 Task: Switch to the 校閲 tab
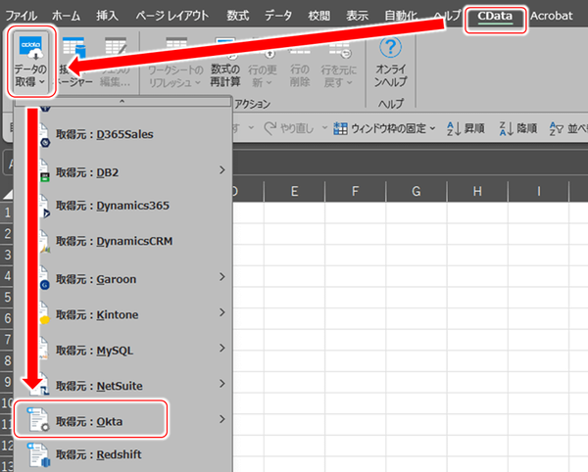[x=319, y=16]
